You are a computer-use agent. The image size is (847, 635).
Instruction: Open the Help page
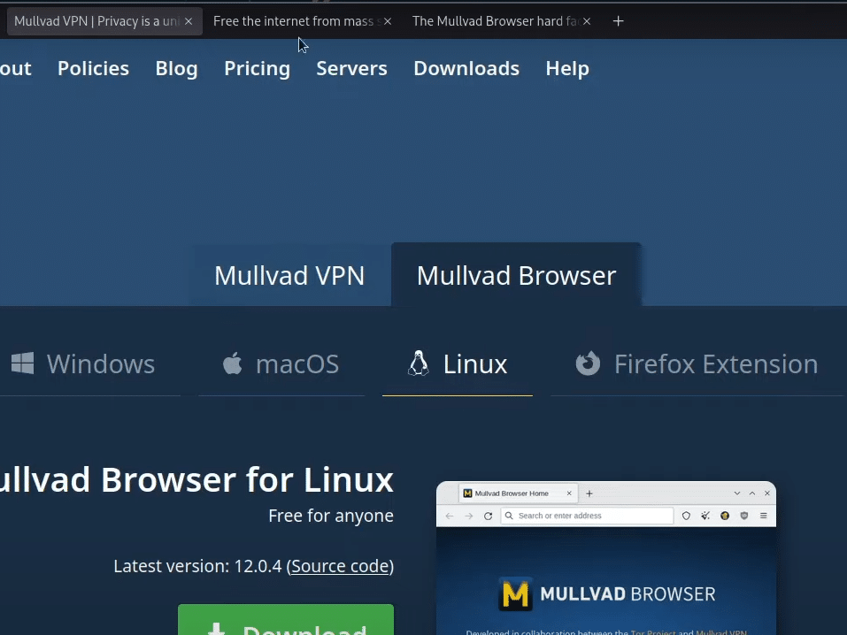pyautogui.click(x=566, y=68)
